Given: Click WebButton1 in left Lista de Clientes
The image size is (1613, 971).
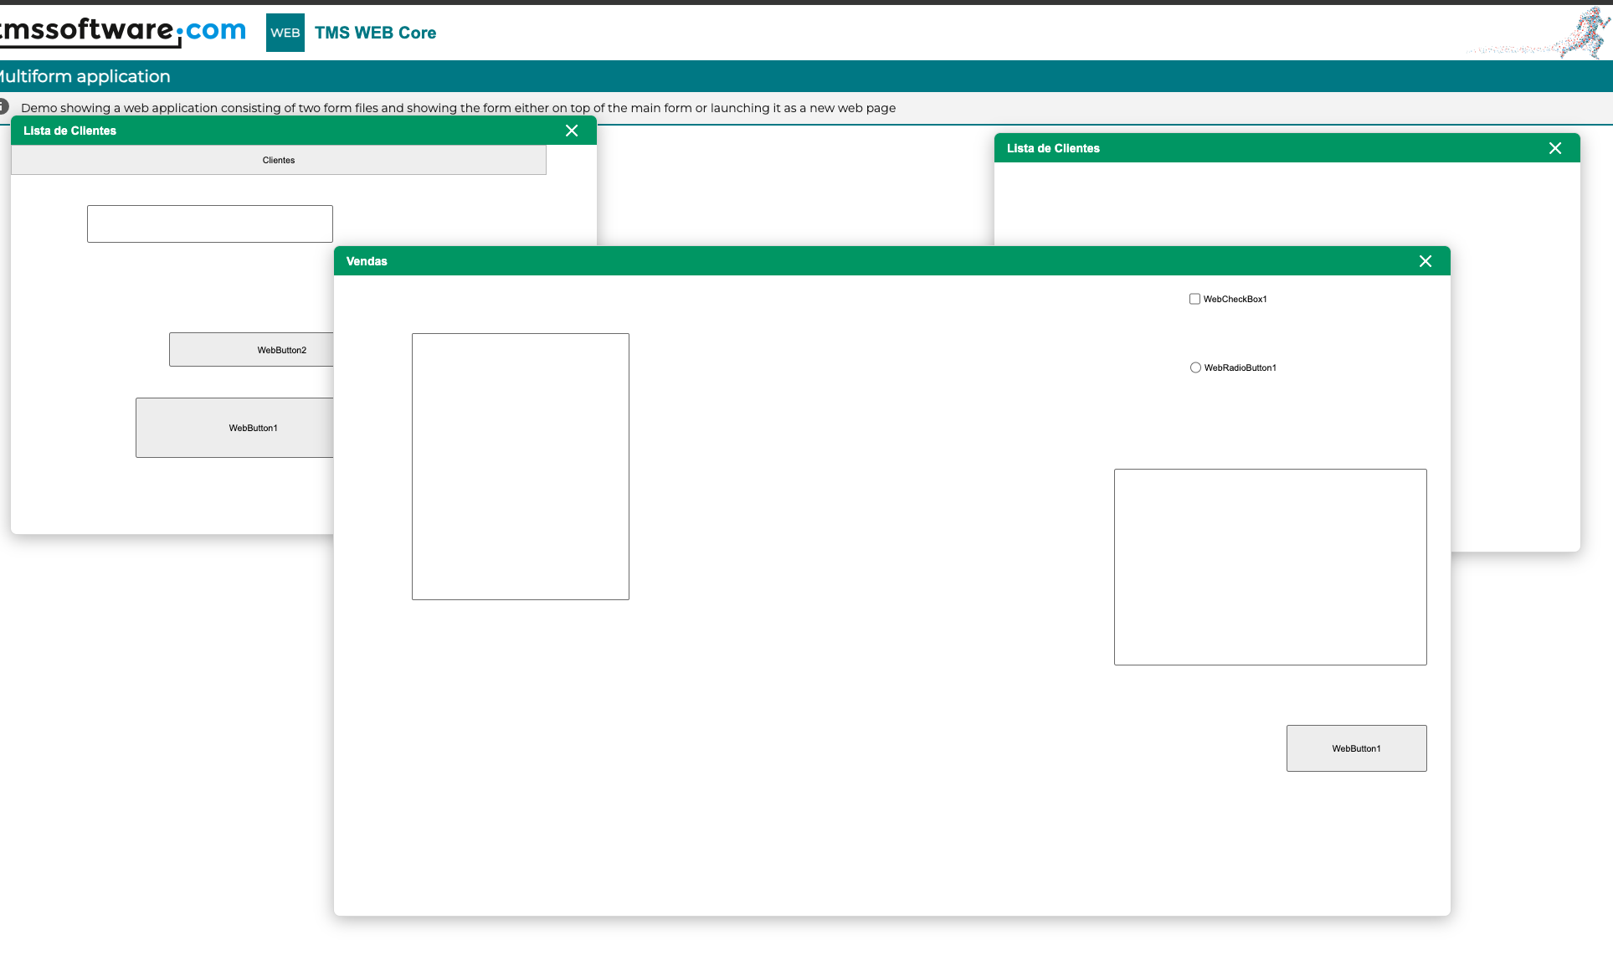Looking at the screenshot, I should (234, 428).
